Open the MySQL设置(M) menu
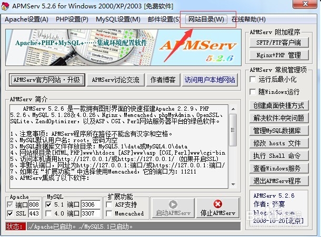This screenshot has height=237, width=321. coord(118,19)
